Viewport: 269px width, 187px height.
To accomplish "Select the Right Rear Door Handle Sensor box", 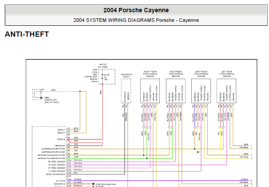I will tap(176, 91).
